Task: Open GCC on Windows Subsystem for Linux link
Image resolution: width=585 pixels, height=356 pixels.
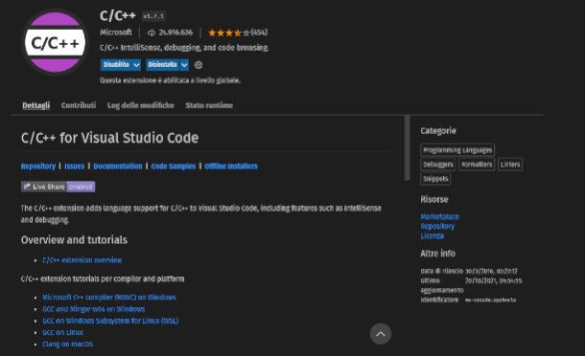Action: 110,321
